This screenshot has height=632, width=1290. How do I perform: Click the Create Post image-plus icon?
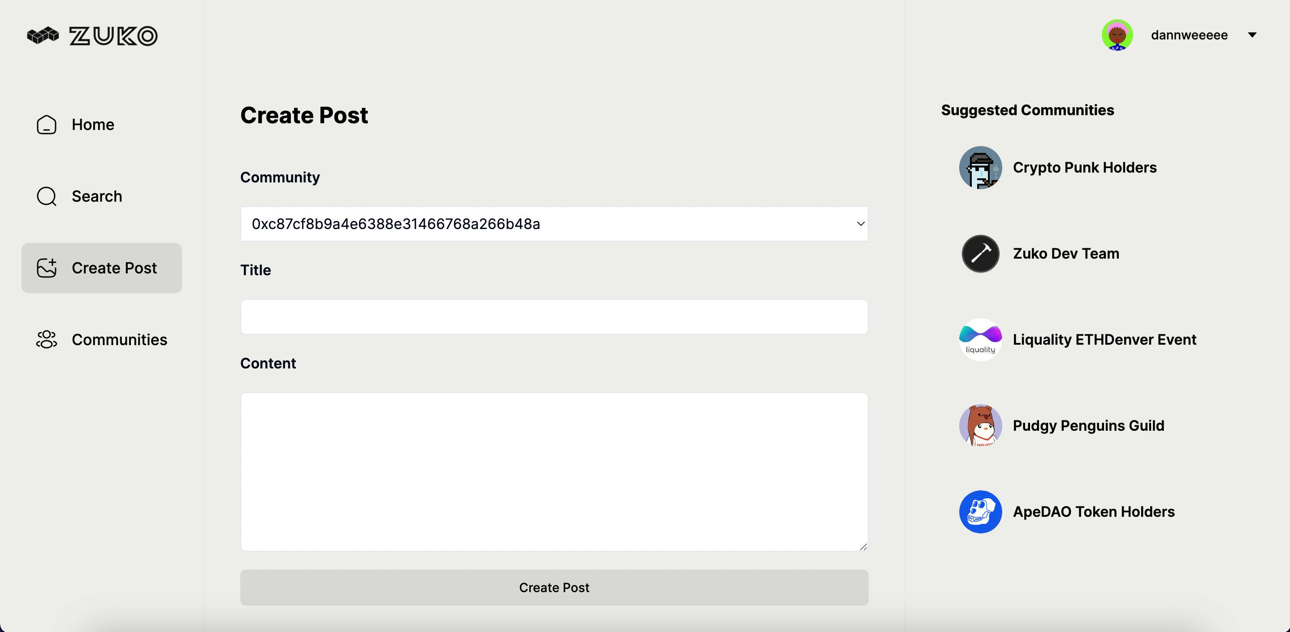tap(47, 268)
